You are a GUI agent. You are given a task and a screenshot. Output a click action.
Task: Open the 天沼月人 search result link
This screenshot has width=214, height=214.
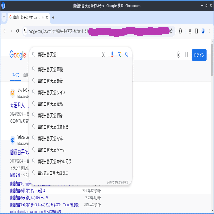click(19, 105)
